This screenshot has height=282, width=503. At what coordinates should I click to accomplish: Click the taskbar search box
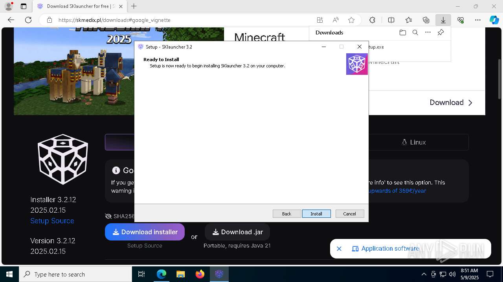75,274
